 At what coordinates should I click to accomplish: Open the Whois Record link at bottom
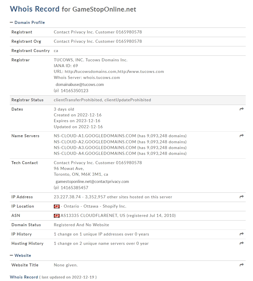click(x=24, y=277)
